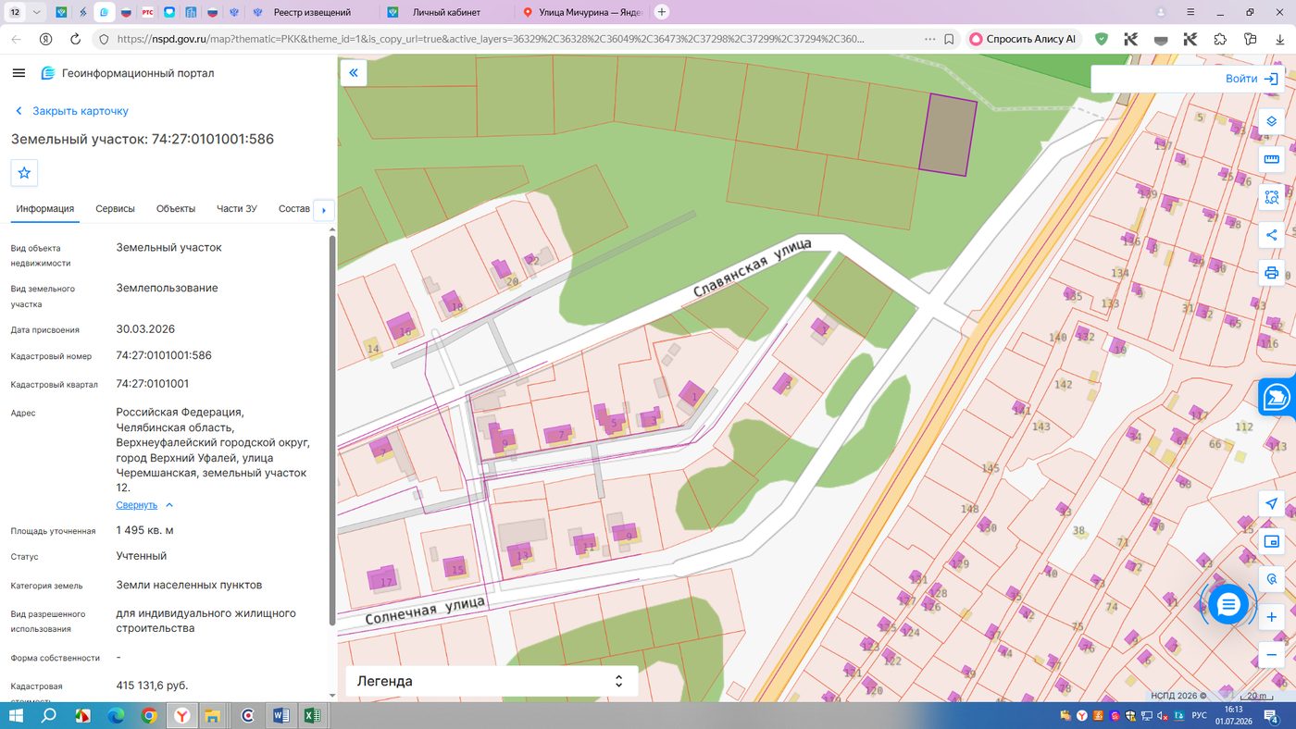The width and height of the screenshot is (1296, 729).
Task: Select the ruler measurement tool
Action: point(1272,159)
